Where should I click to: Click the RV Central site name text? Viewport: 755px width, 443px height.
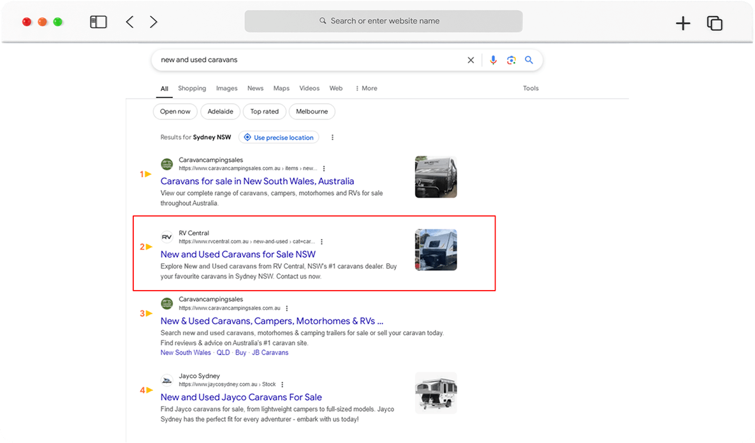click(x=194, y=233)
